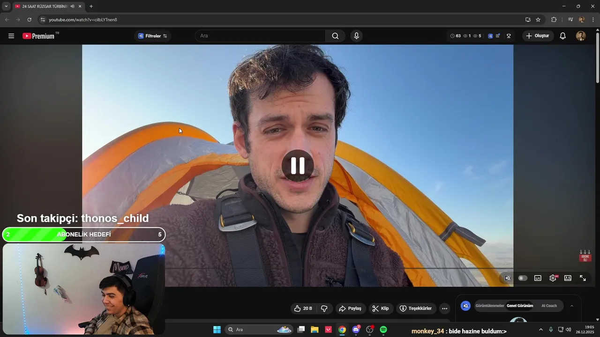Pause the video with the center button
Screen dimensions: 600x337
click(x=298, y=166)
